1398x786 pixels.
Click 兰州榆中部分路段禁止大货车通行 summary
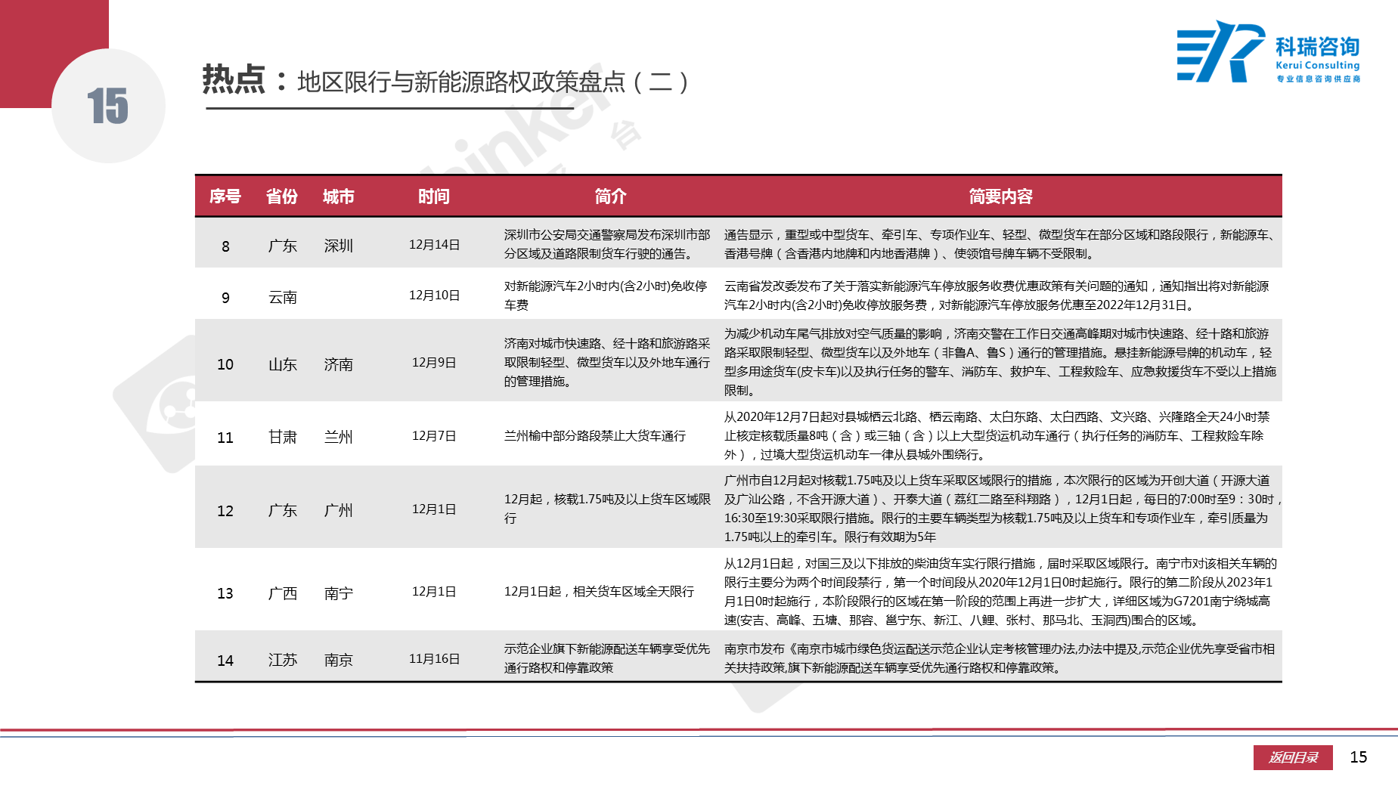595,436
